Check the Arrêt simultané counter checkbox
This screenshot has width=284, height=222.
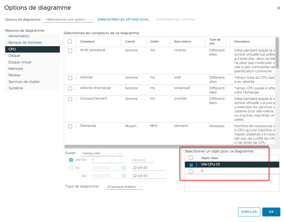click(70, 51)
